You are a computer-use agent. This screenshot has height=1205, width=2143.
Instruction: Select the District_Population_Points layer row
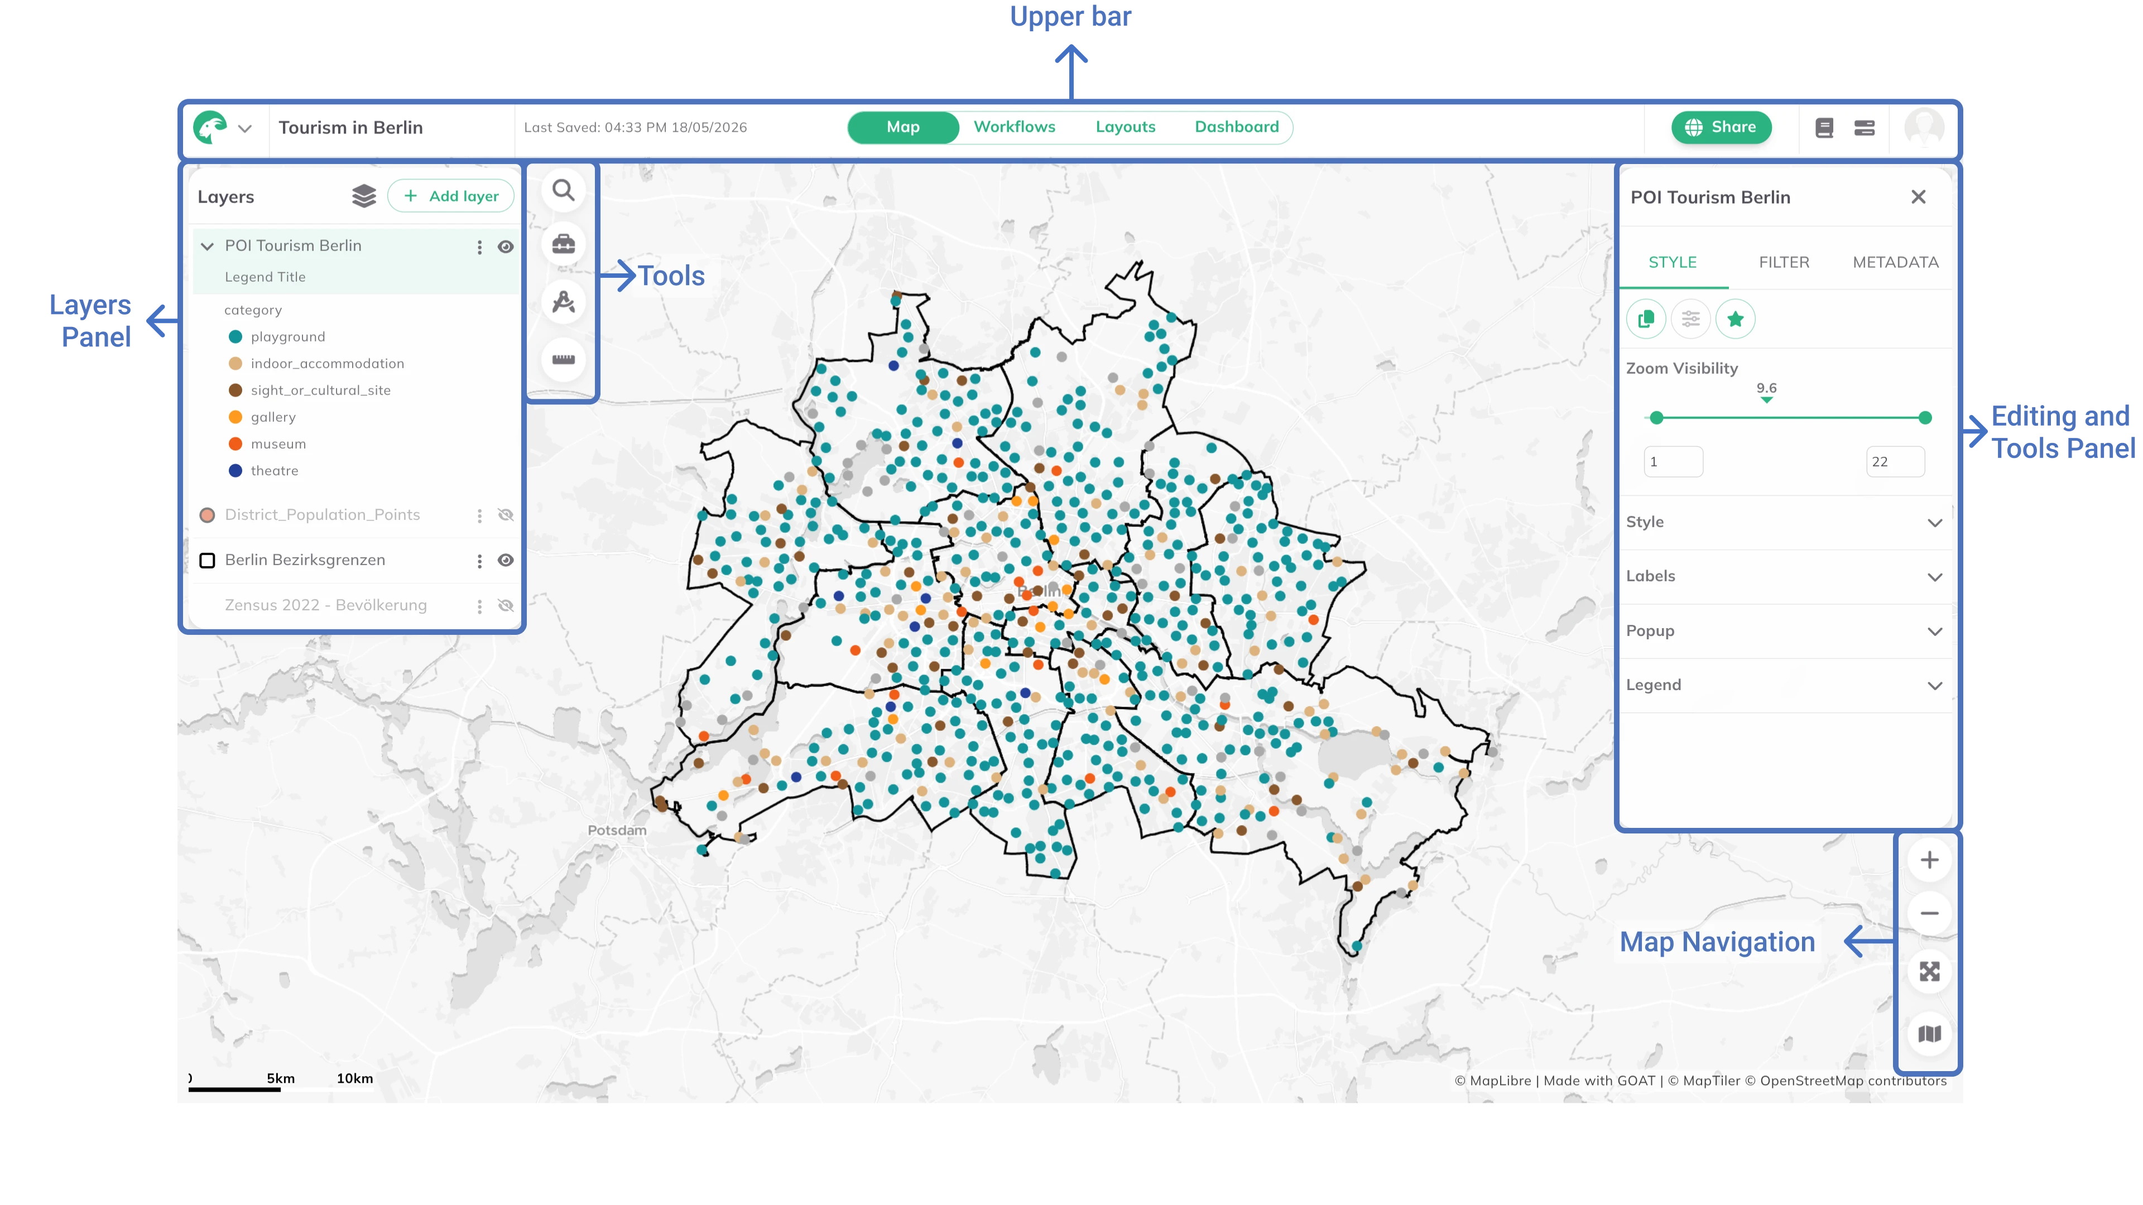point(356,515)
